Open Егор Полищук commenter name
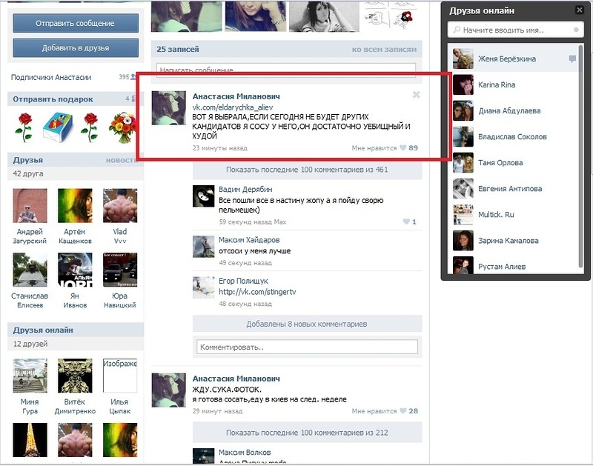The width and height of the screenshot is (593, 466). point(243,281)
